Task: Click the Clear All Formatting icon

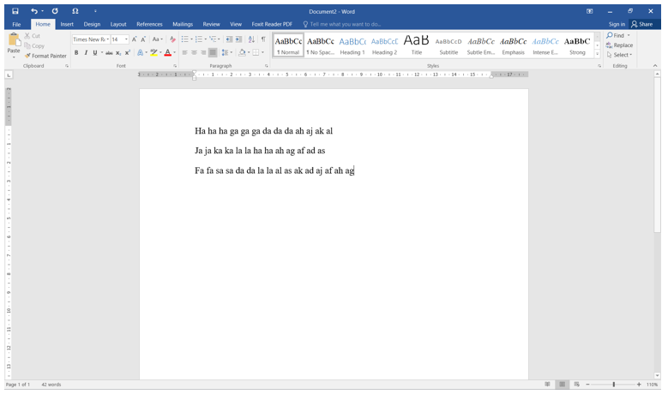Action: point(172,39)
